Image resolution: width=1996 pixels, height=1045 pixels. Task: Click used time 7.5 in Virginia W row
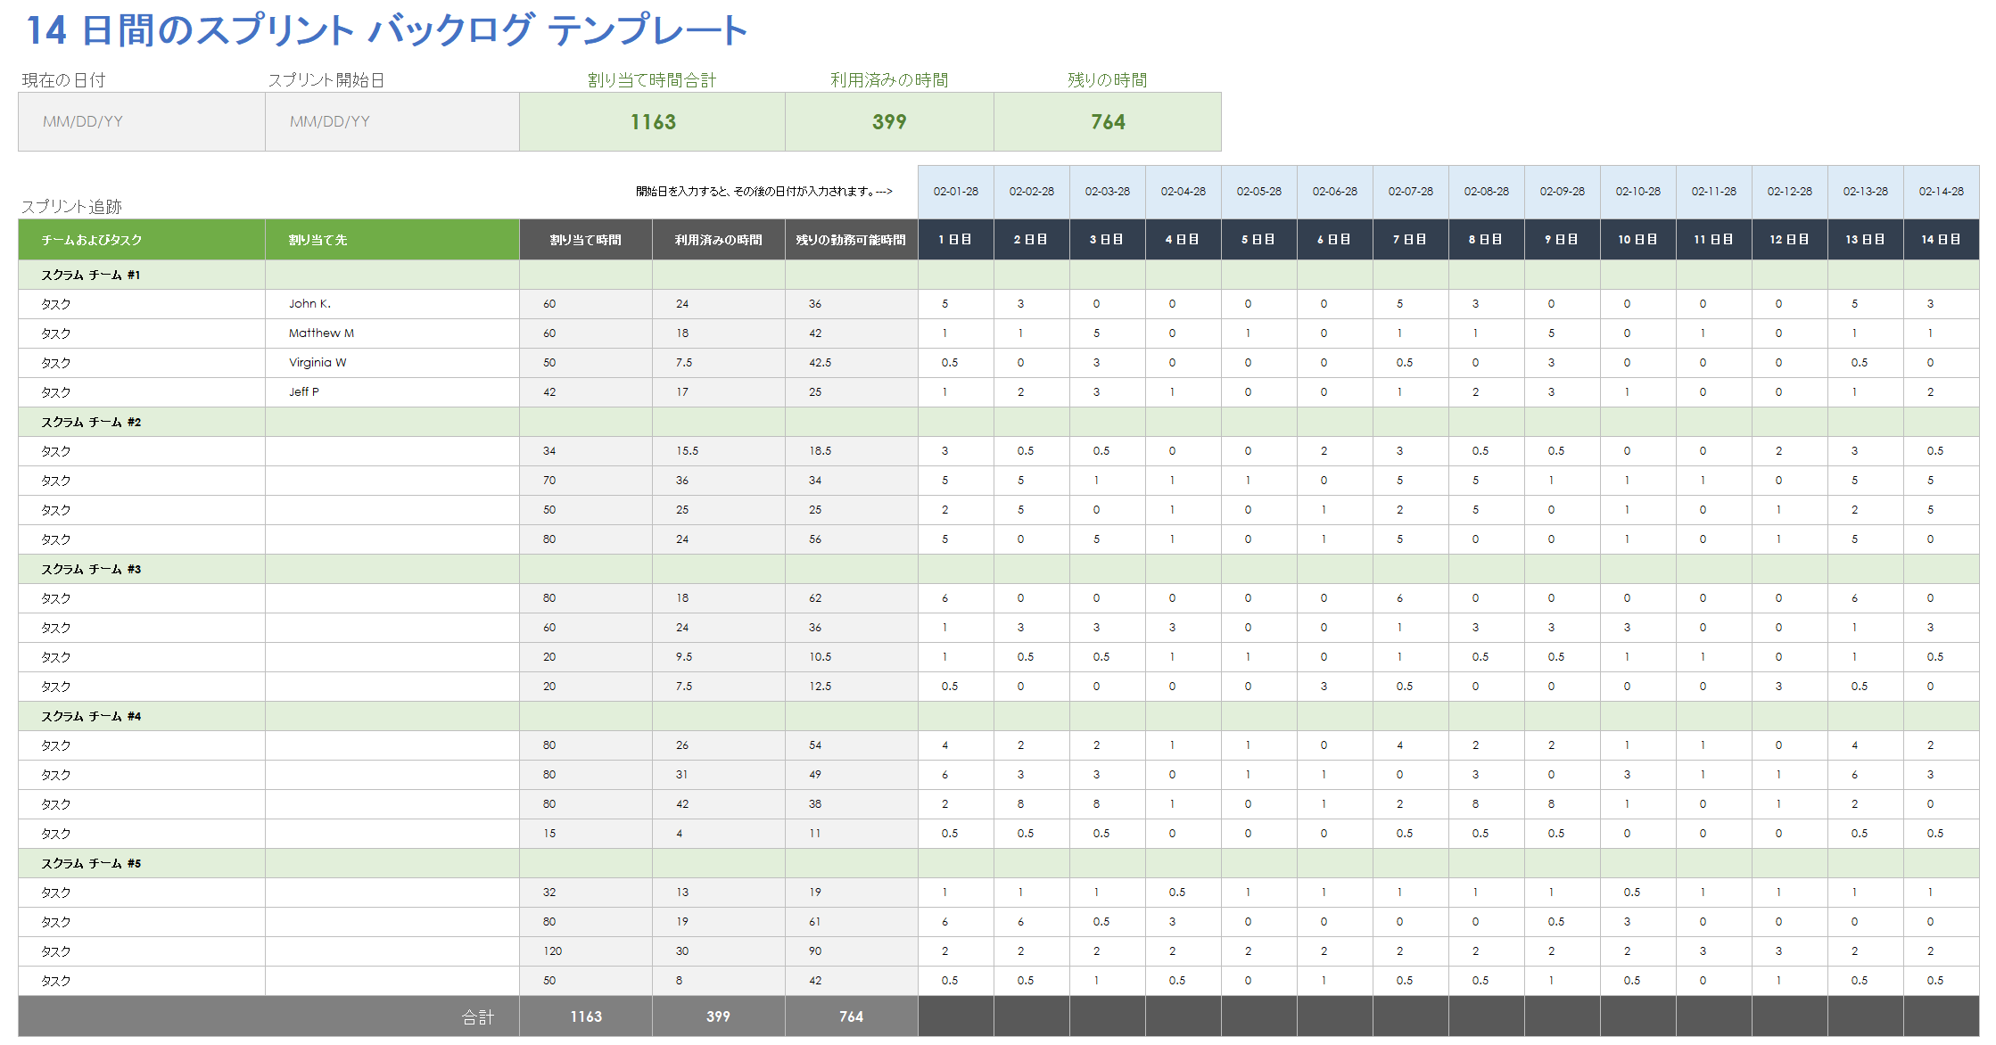tap(719, 363)
